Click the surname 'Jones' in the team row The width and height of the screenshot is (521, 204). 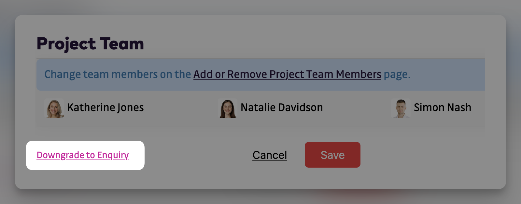coord(130,108)
